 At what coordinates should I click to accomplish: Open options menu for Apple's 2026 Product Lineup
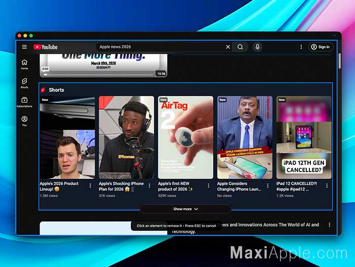tap(90, 186)
